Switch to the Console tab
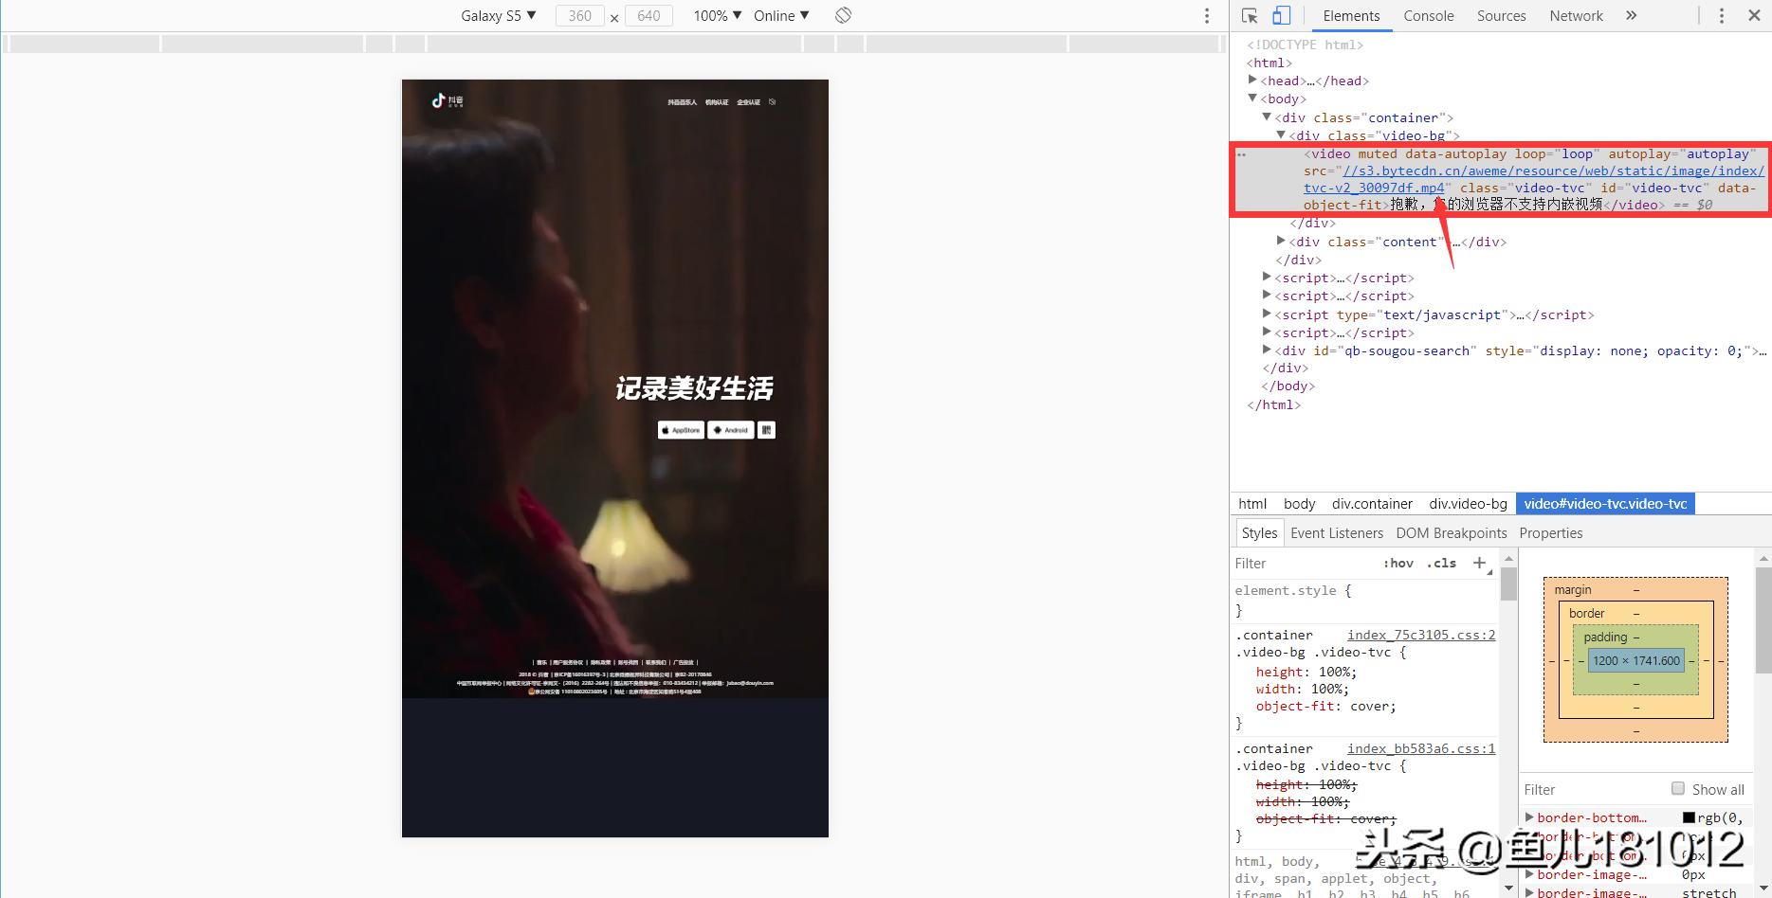 click(x=1429, y=16)
